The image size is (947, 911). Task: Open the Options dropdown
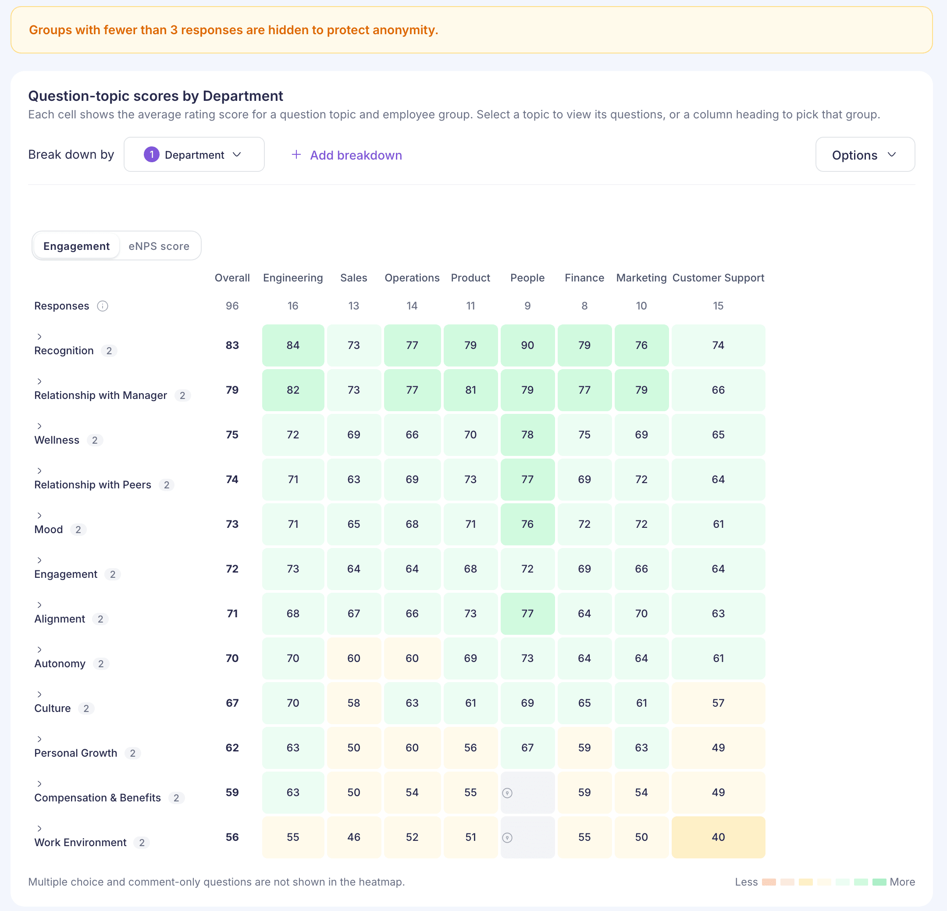pos(865,155)
